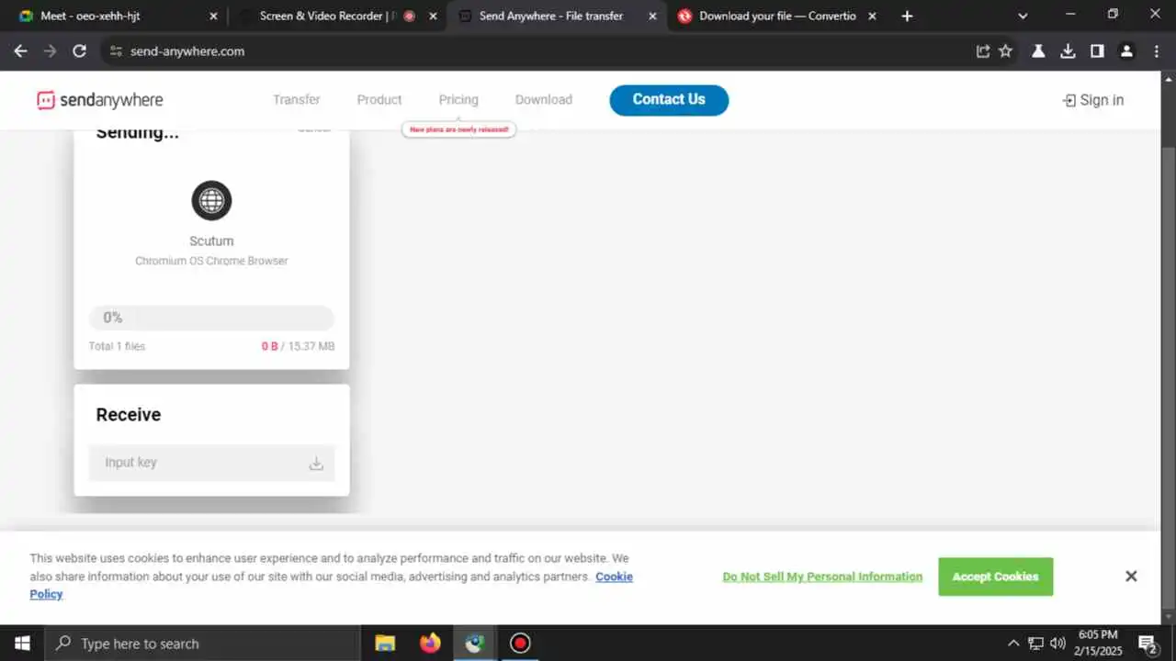This screenshot has width=1176, height=661.
Task: Click the share page icon in the address bar
Action: click(983, 51)
